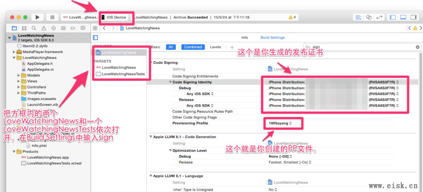The width and height of the screenshot is (423, 192).
Task: Switch to the Info tab
Action: pos(245,37)
